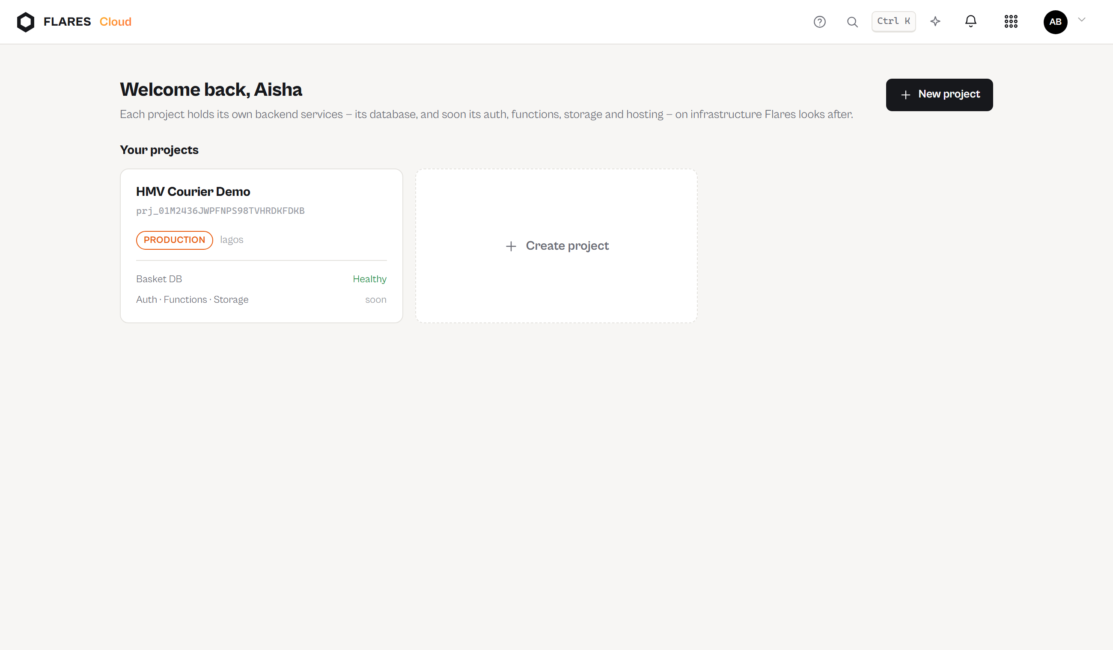Click the Healthy status text
Viewport: 1113px width, 650px height.
click(369, 279)
